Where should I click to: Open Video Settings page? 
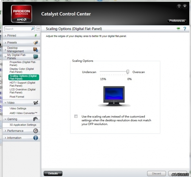point(18,108)
